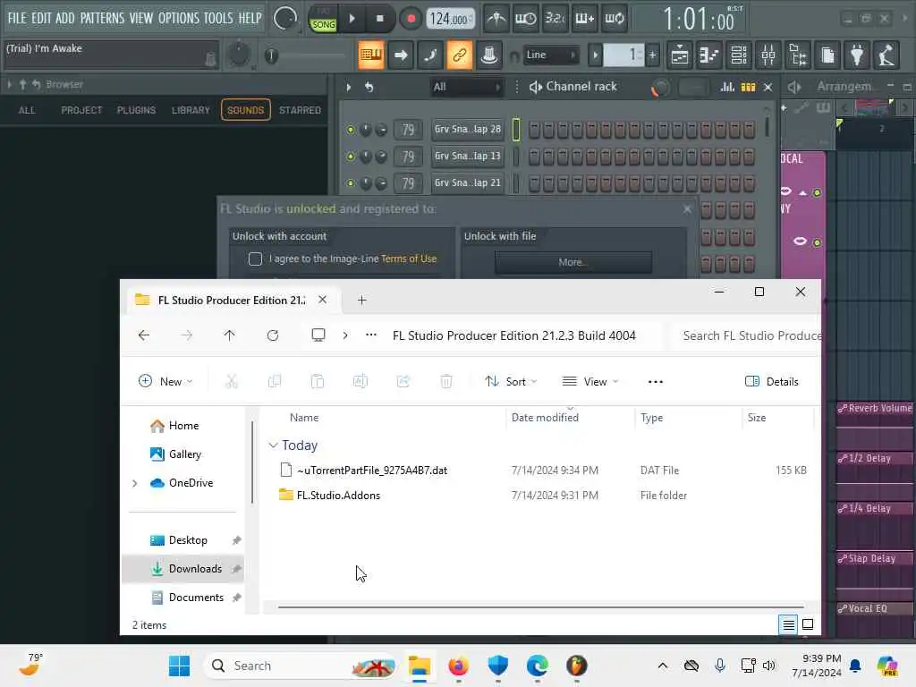Open the Sort dropdown in File Explorer

point(511,381)
